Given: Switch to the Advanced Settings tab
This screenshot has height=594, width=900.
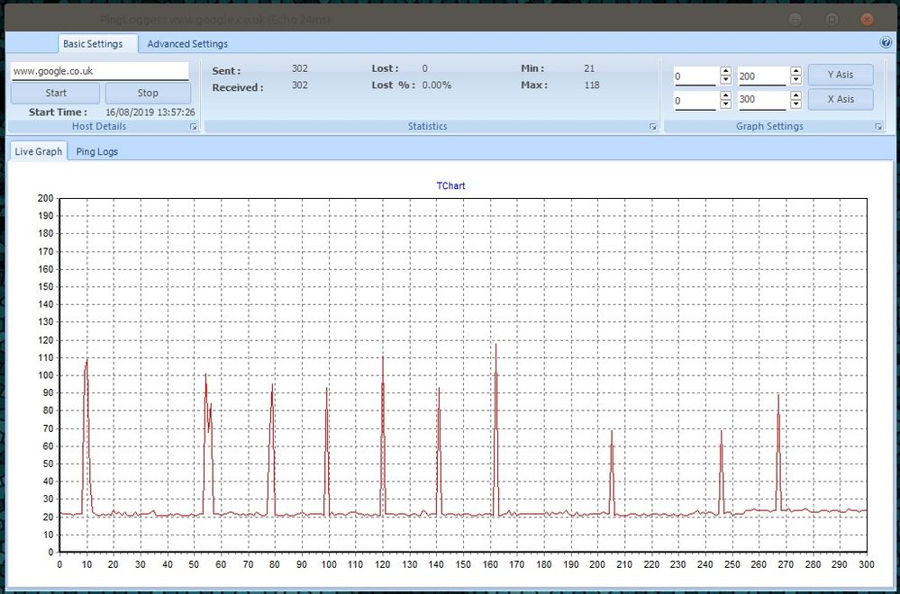Looking at the screenshot, I should [x=187, y=43].
